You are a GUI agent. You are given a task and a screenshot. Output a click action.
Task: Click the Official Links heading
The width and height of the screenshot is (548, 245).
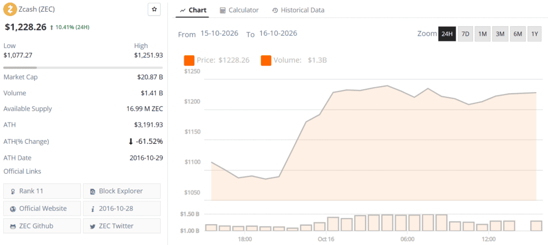[22, 171]
